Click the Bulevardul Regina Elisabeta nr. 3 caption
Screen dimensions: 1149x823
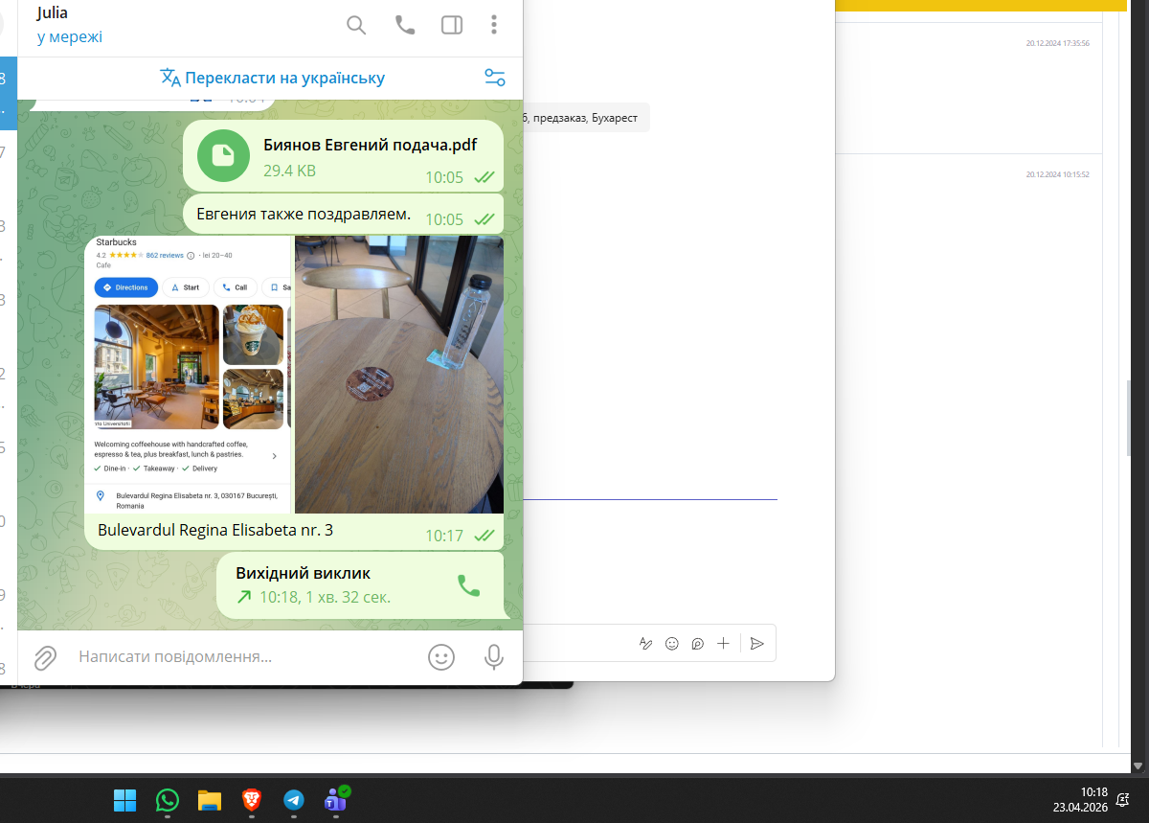pyautogui.click(x=215, y=530)
